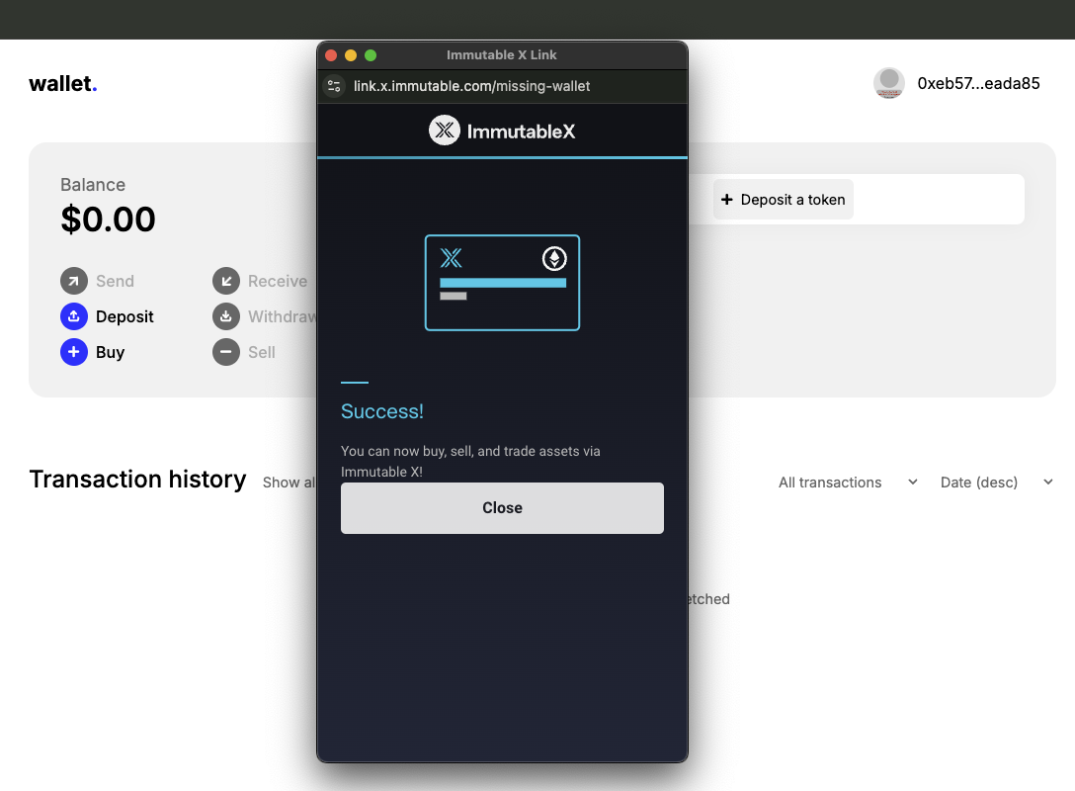
Task: Click the Send arrow icon in wallet
Action: (x=74, y=281)
